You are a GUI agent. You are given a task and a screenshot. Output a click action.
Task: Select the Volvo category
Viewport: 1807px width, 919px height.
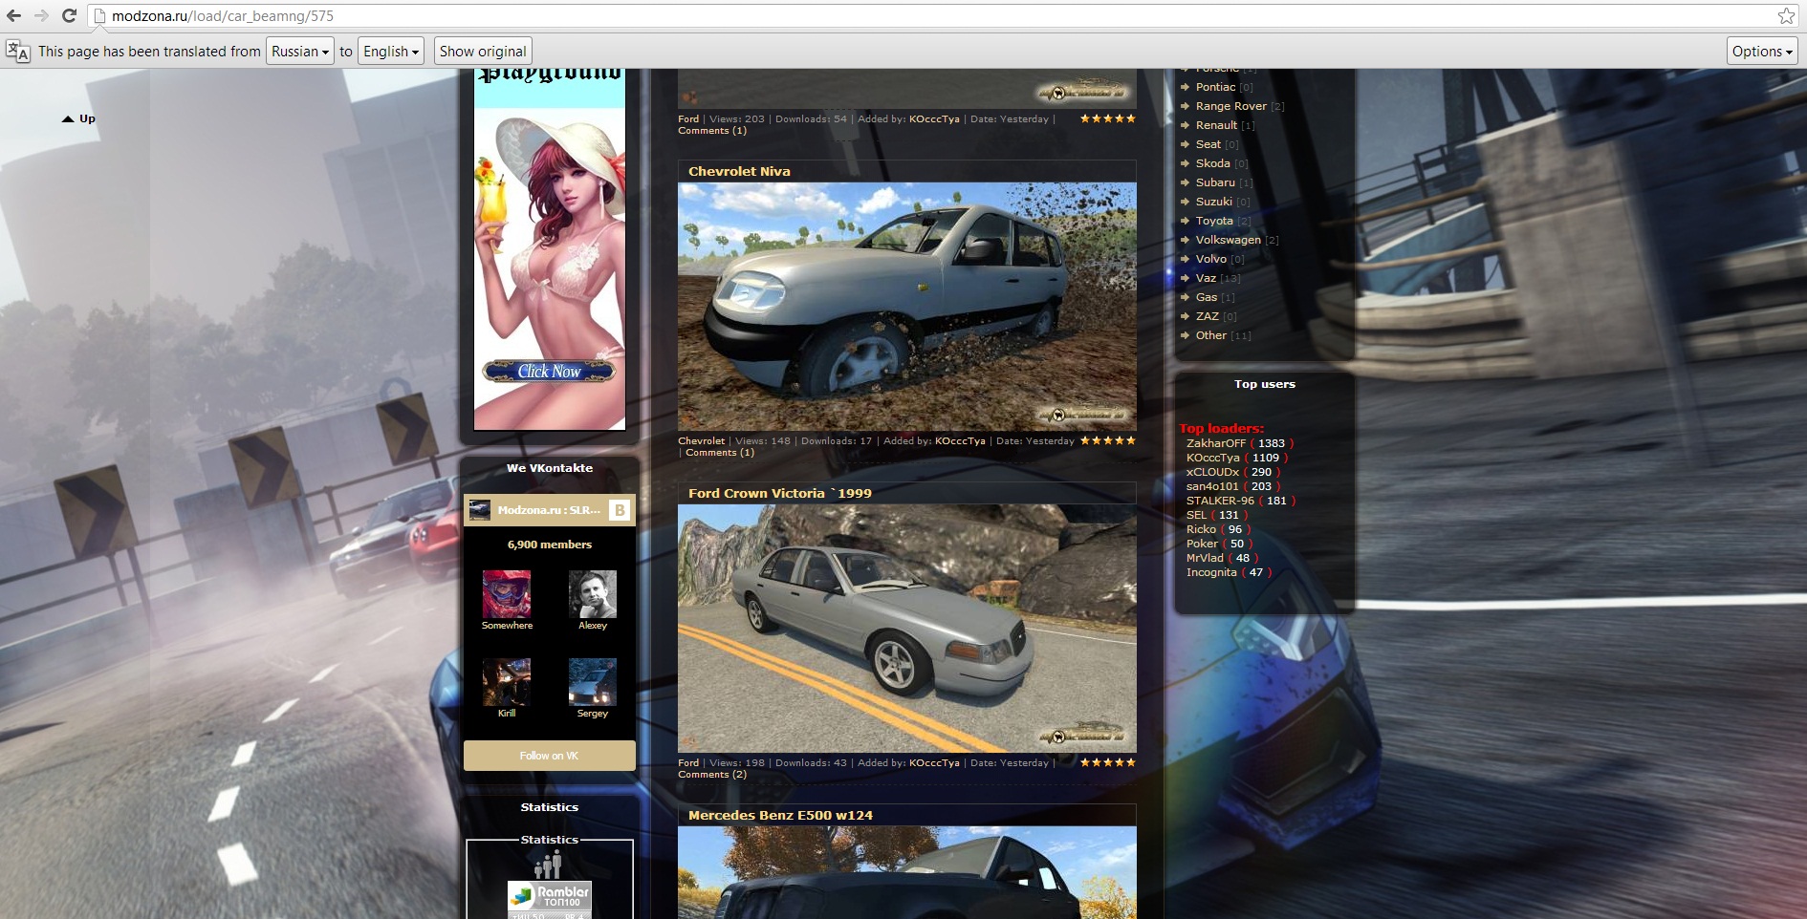pos(1210,259)
